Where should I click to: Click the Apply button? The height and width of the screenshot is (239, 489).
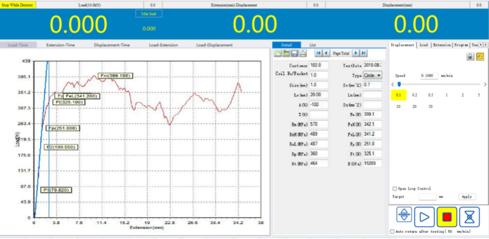click(x=466, y=197)
